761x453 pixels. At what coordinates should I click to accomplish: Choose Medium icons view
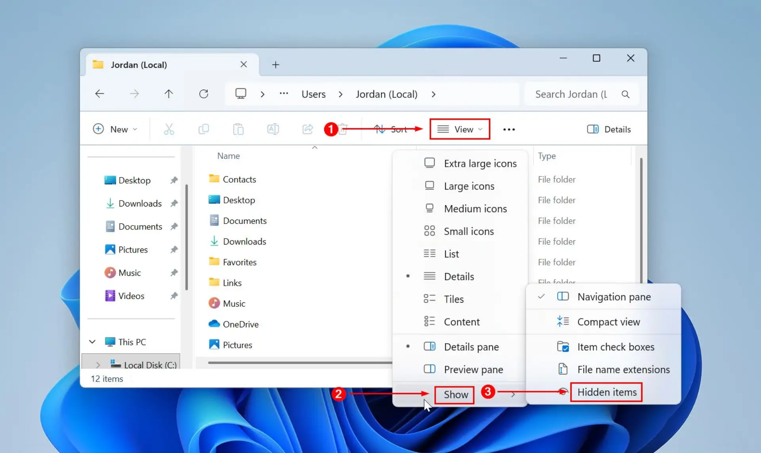460,208
